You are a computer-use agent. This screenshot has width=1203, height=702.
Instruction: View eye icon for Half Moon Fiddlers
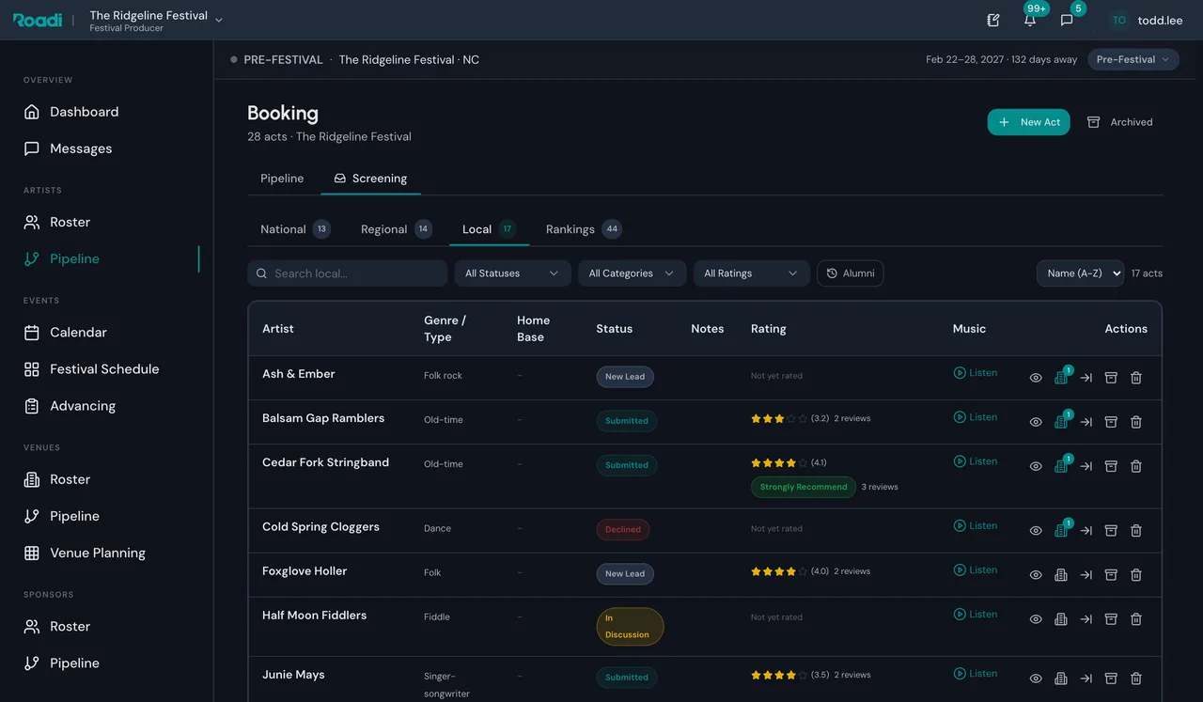click(1036, 619)
